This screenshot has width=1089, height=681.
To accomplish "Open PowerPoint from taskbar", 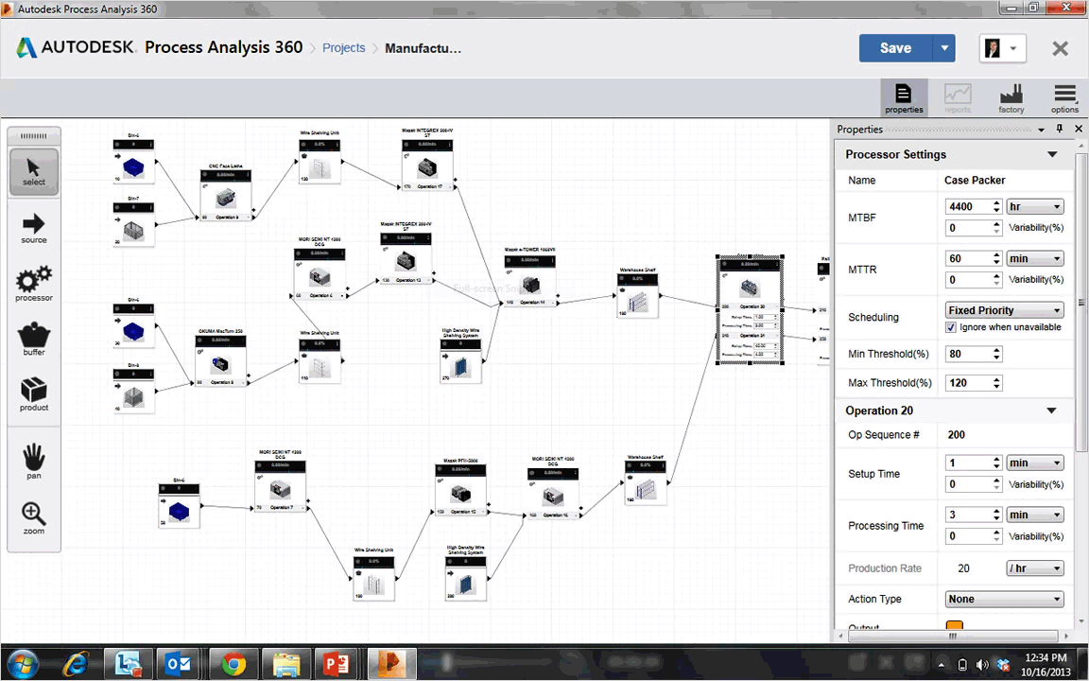I will click(x=337, y=664).
